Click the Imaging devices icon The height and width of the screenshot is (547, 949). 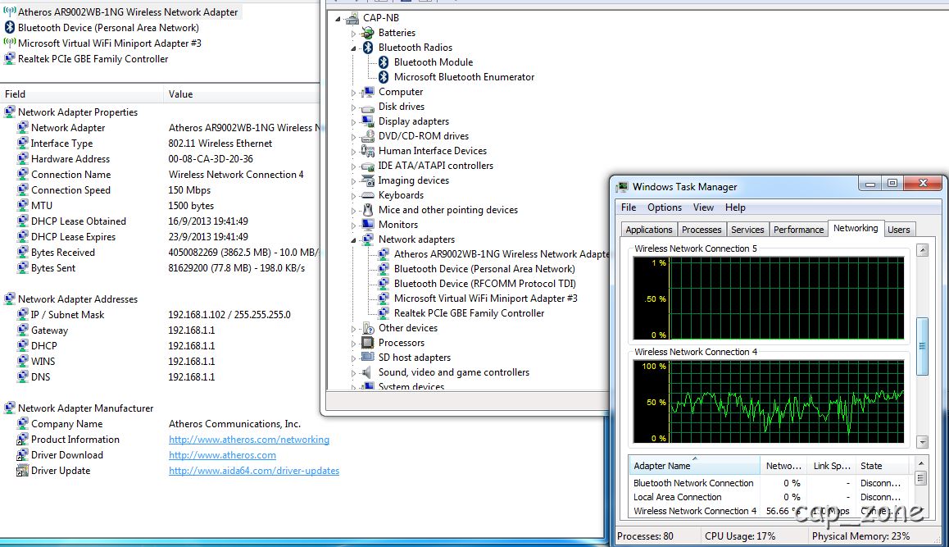coord(367,180)
